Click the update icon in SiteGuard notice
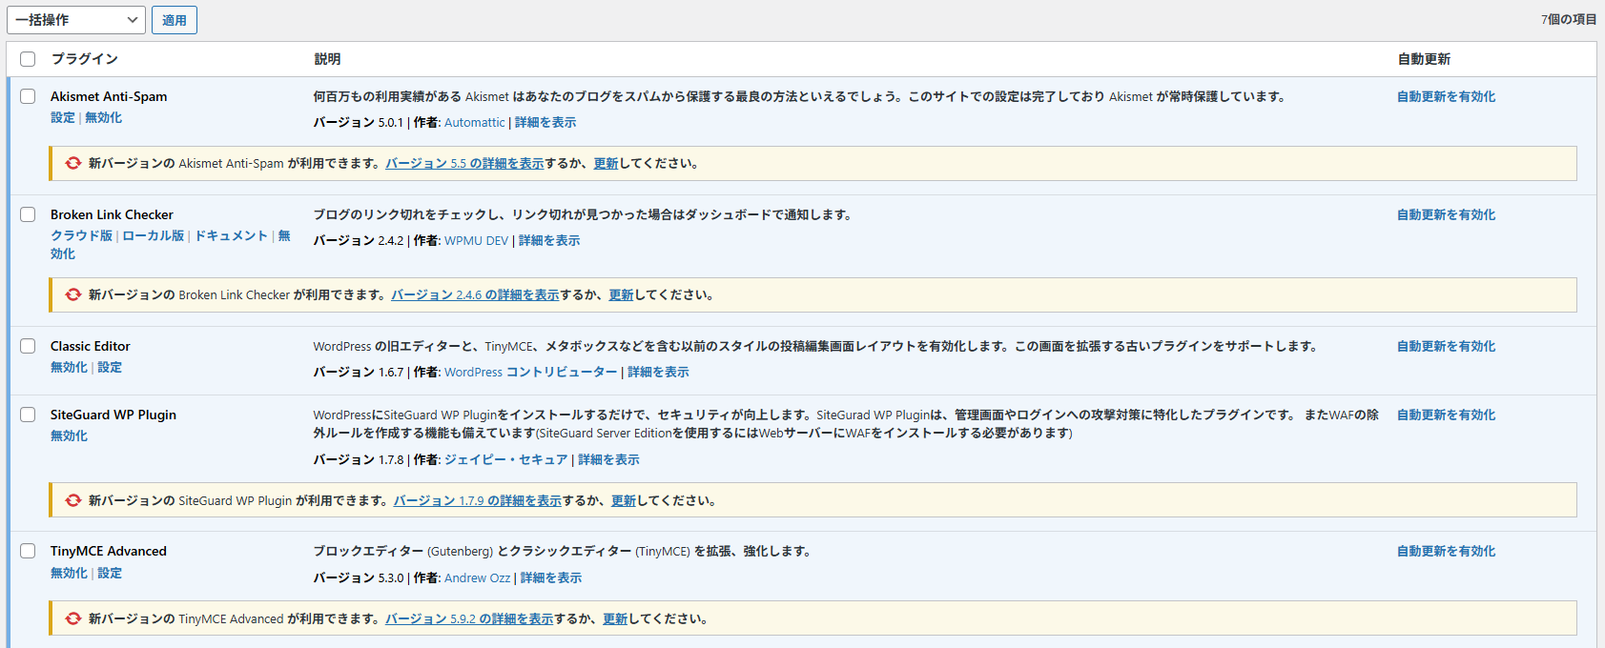 [73, 500]
